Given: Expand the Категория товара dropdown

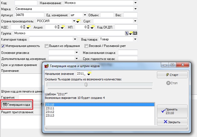Looking at the screenshot, I should pyautogui.click(x=75, y=39).
